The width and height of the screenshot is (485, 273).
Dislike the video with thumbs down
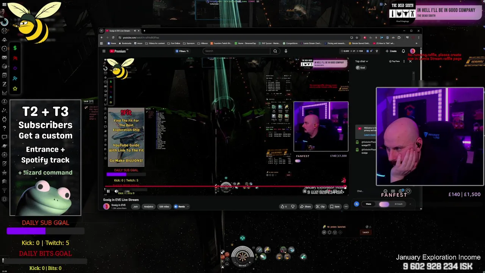point(293,207)
